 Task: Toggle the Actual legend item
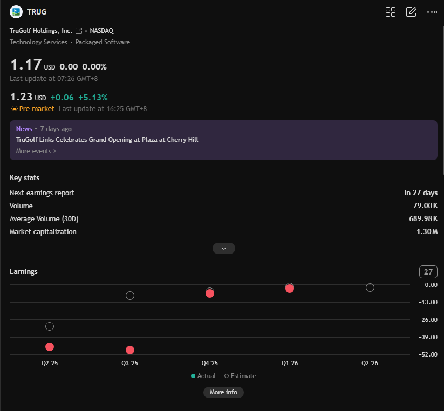point(203,376)
